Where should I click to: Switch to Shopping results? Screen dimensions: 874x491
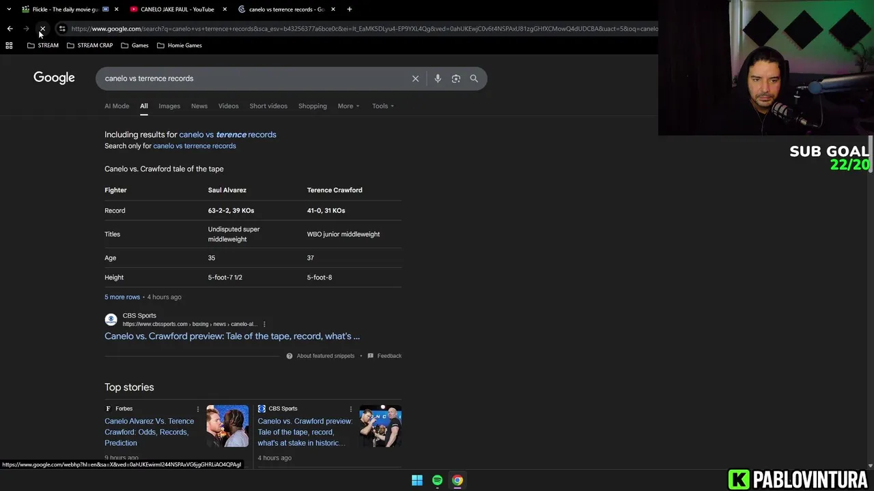pyautogui.click(x=313, y=106)
